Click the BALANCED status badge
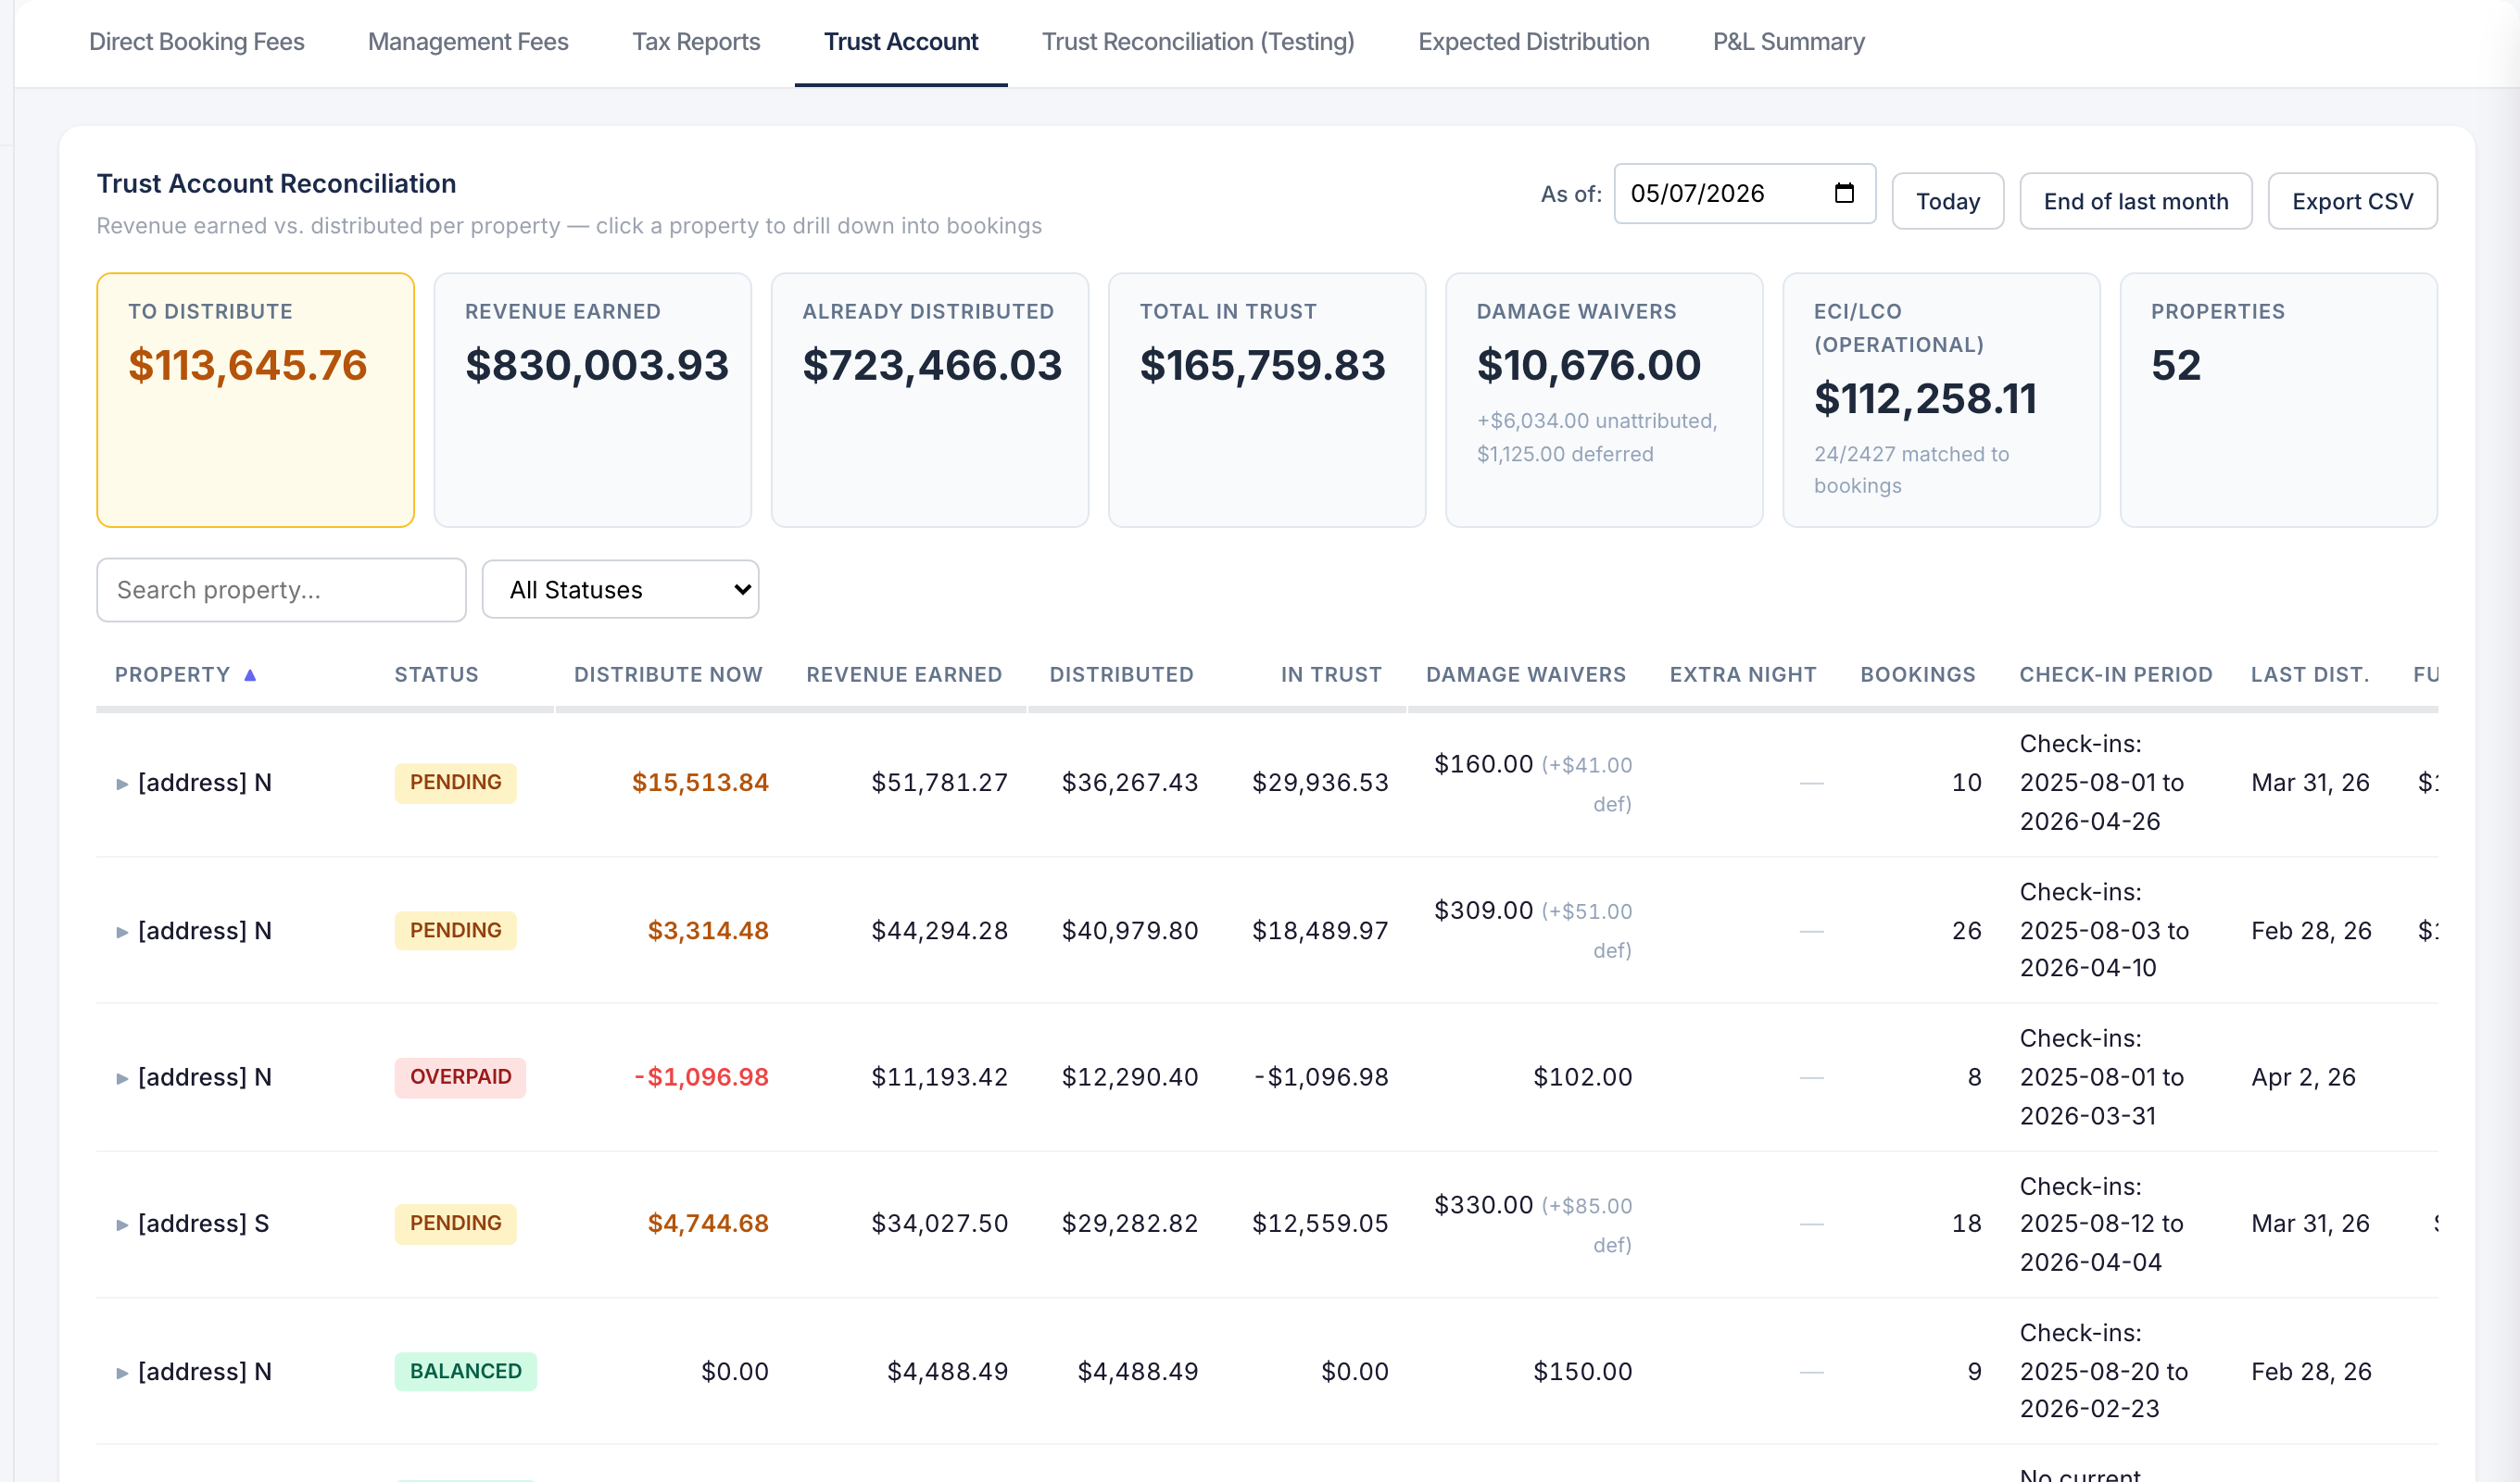 point(466,1371)
